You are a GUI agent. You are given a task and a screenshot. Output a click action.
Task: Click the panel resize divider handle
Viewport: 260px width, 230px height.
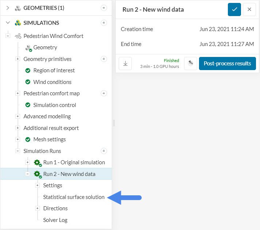[x=114, y=123]
